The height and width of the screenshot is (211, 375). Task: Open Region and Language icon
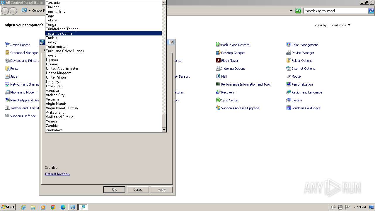coord(289,92)
